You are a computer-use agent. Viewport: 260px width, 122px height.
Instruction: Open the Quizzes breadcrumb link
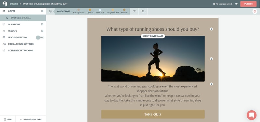(x=14, y=4)
